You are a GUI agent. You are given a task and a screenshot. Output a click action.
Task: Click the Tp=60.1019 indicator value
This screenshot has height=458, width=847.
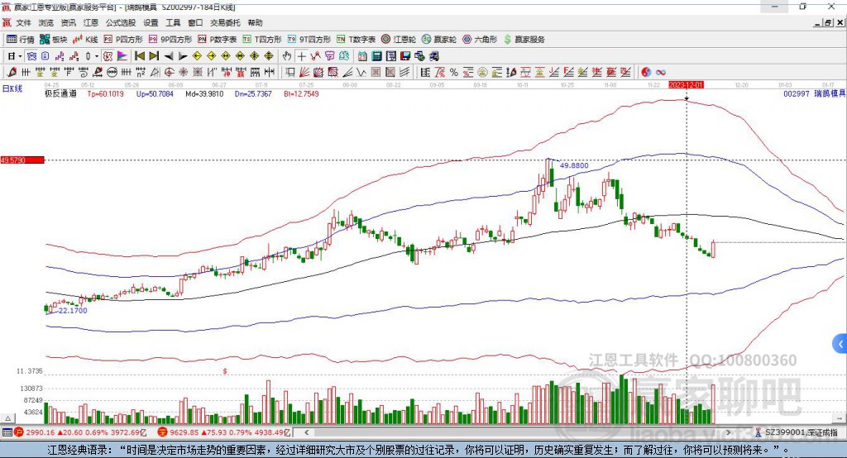click(105, 93)
